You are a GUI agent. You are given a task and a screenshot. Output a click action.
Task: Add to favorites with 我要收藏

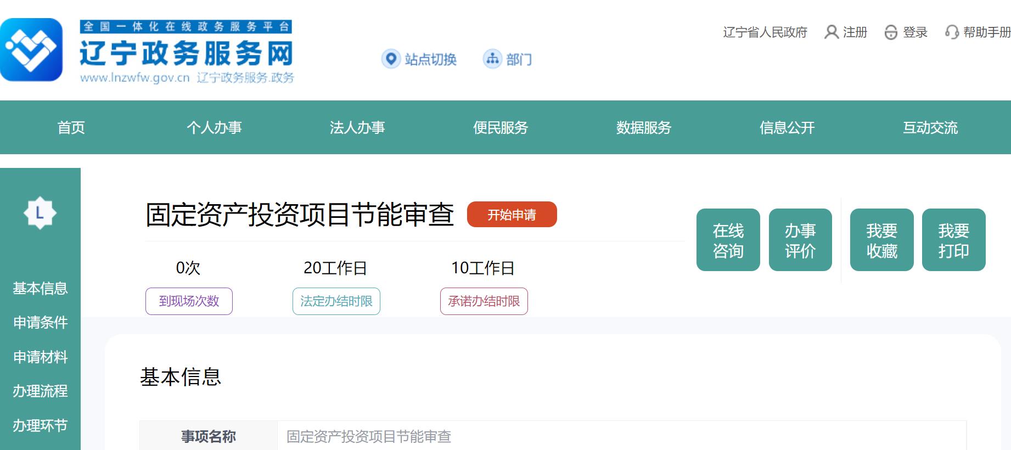[881, 240]
